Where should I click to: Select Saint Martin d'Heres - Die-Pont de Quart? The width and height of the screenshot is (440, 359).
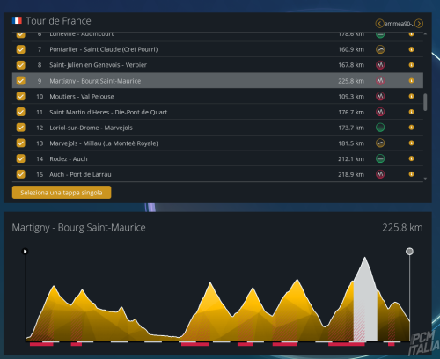(217, 112)
